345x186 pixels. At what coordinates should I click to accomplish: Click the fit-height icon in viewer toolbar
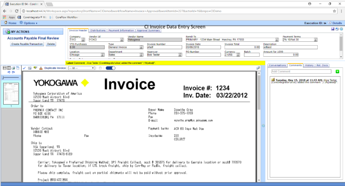tap(9, 68)
